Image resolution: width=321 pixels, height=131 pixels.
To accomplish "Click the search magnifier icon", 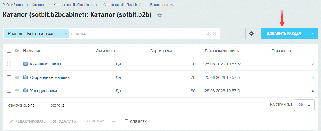I will (208, 34).
